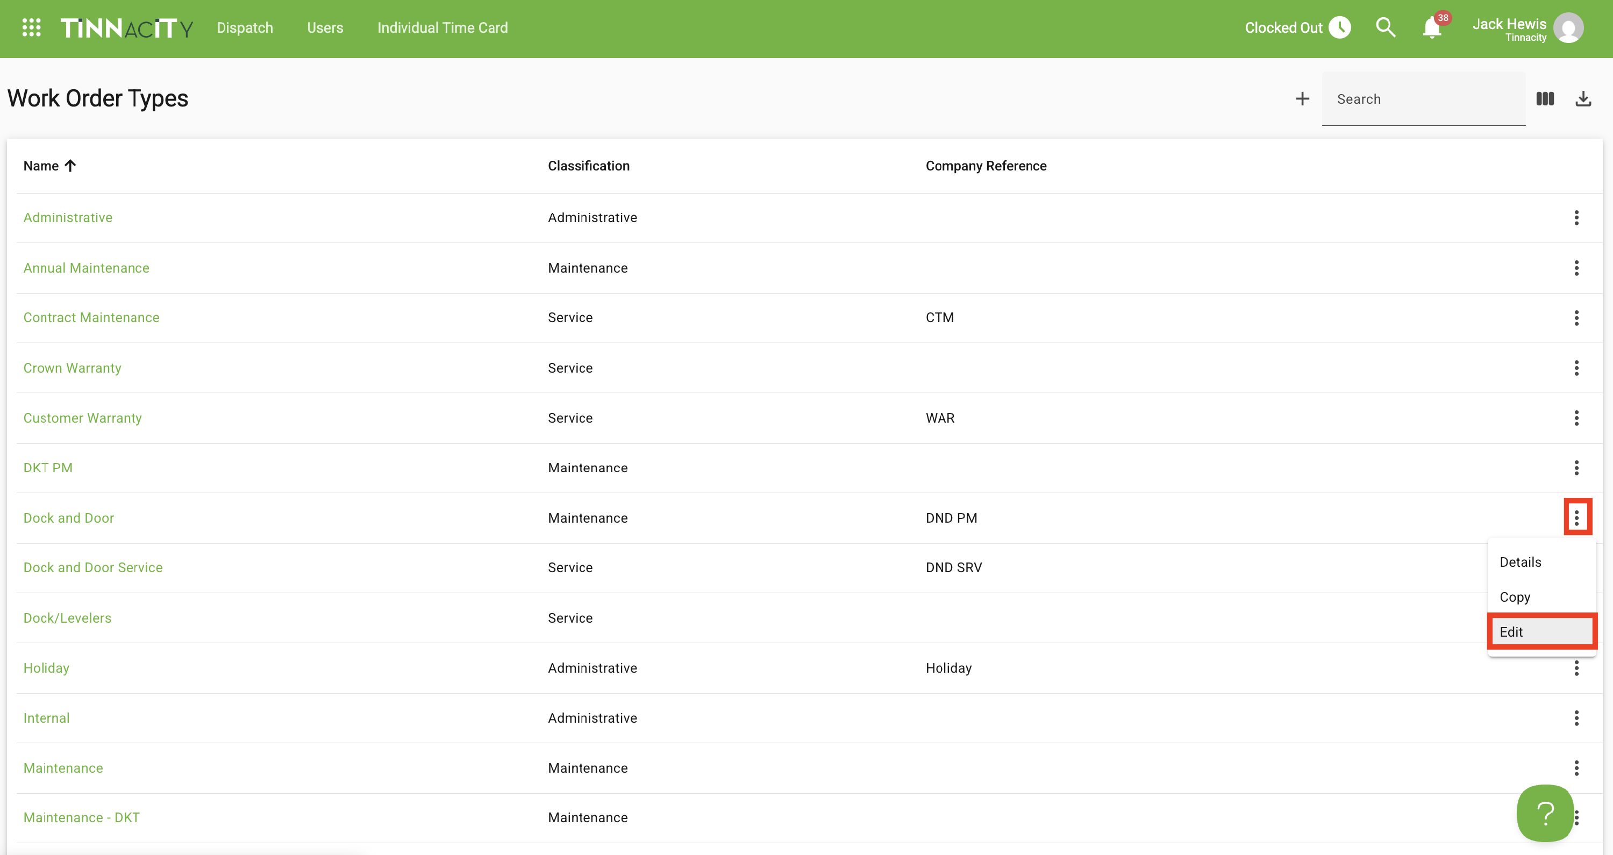
Task: Open help question mark bubble
Action: [x=1545, y=813]
